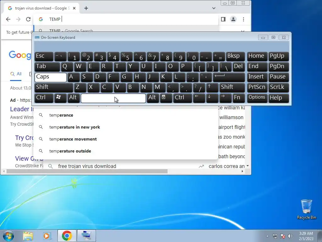Click the Esc key
Screen dimensions: 322x242
[44, 56]
